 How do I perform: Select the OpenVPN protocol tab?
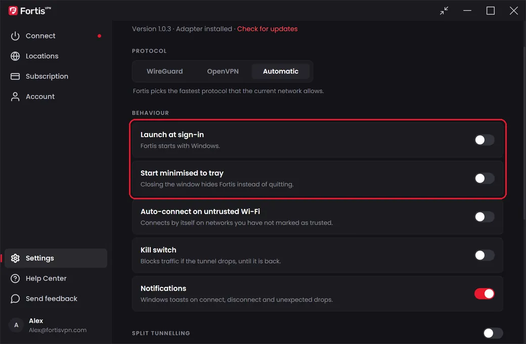[223, 71]
